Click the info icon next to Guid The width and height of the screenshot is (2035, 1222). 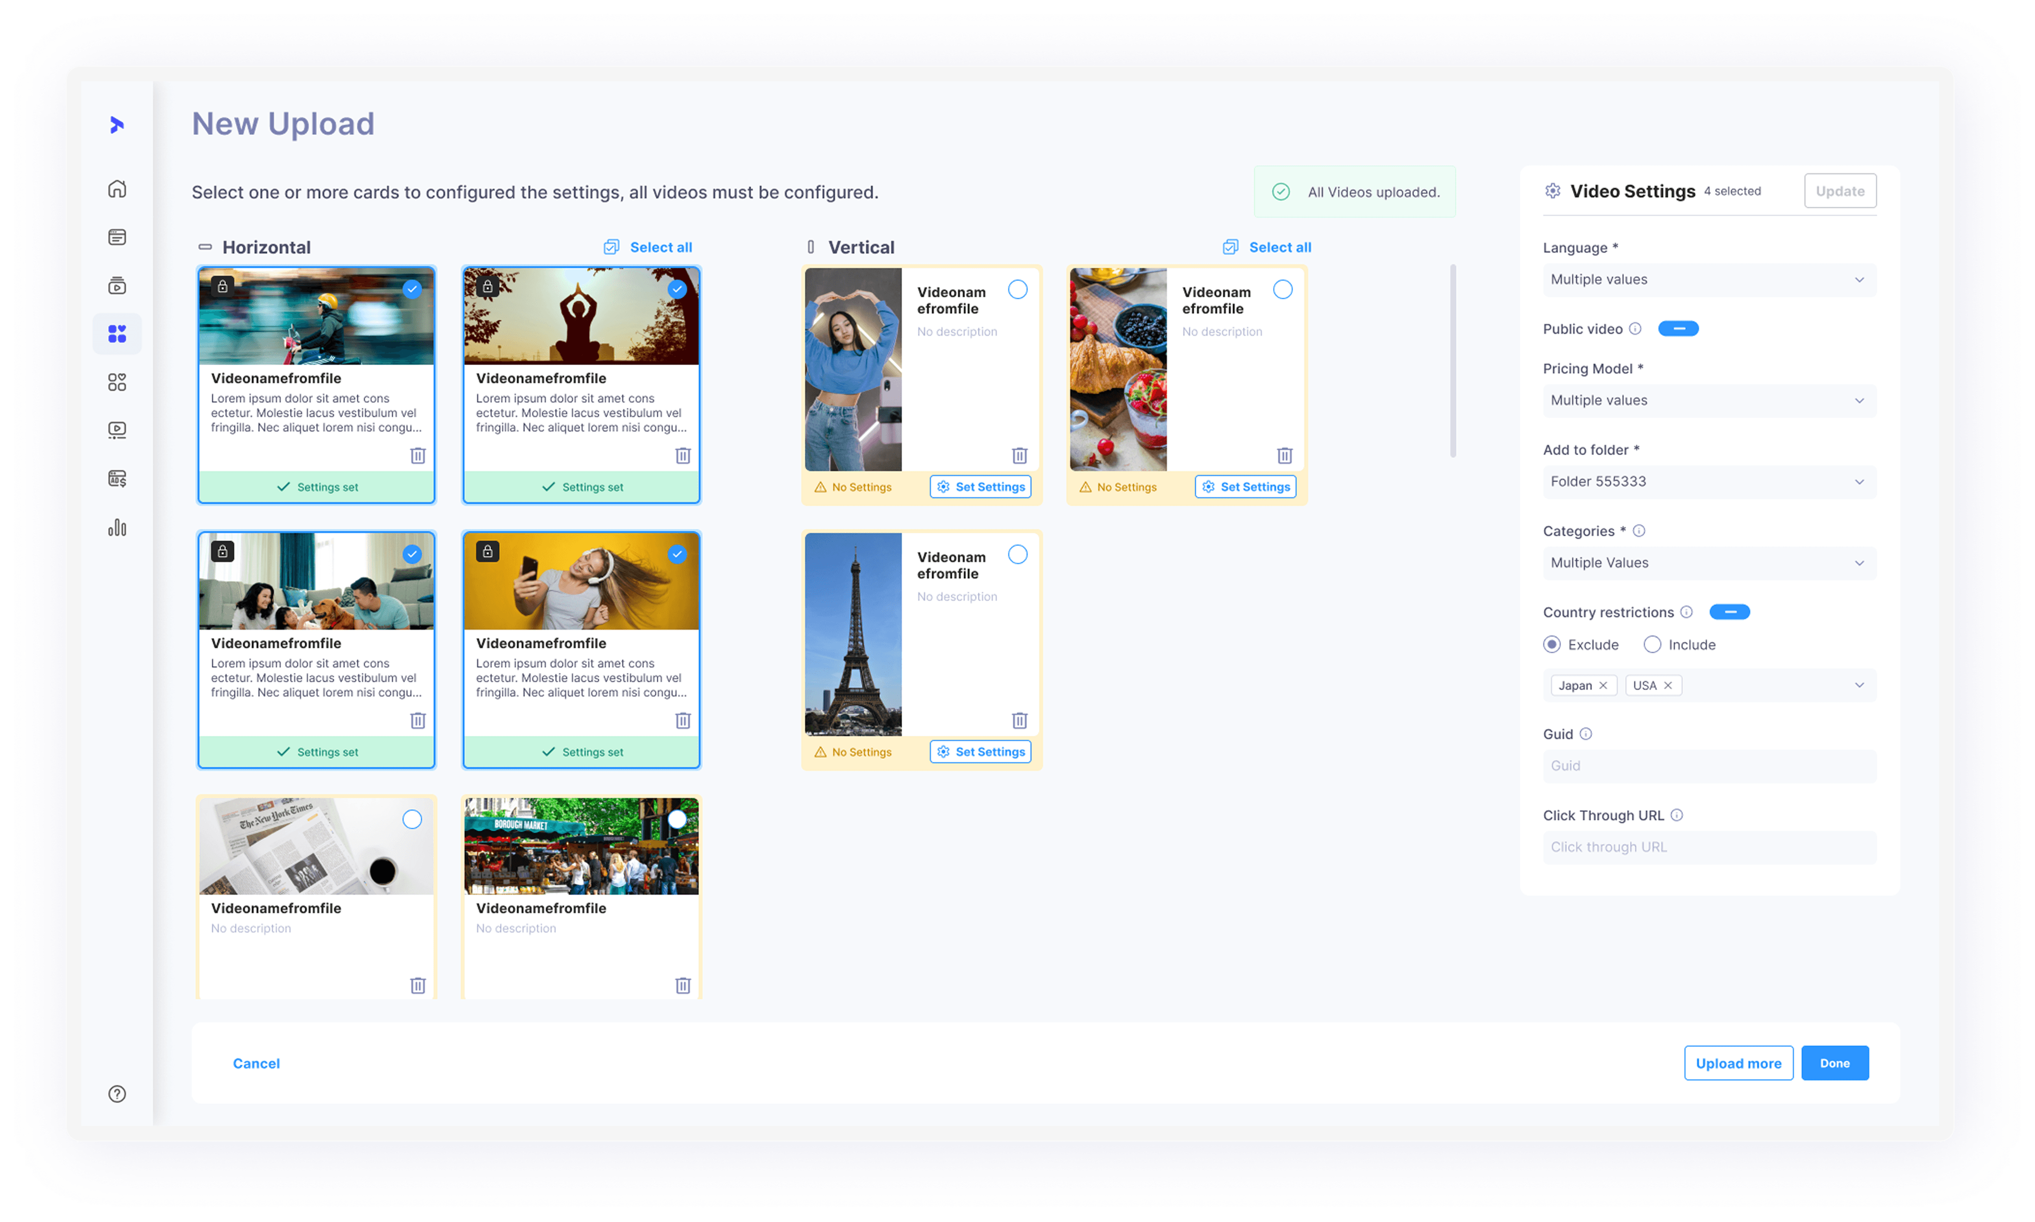pos(1585,734)
